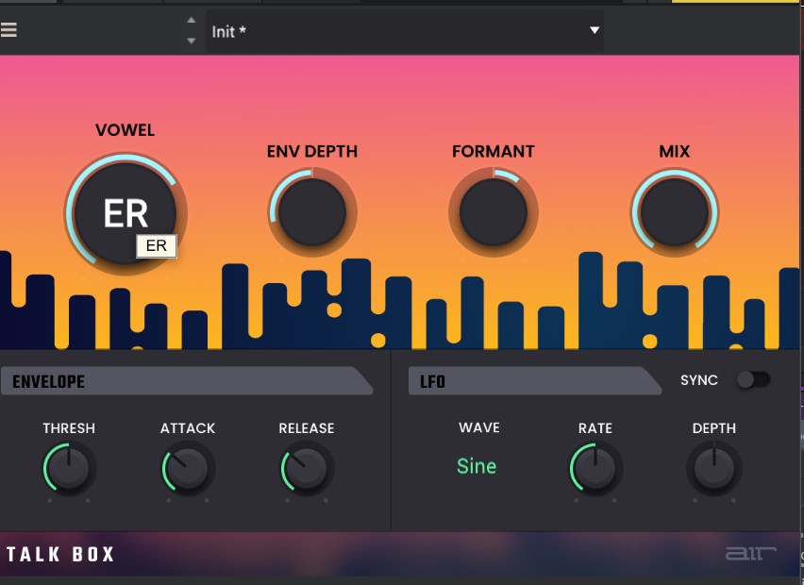804x585 pixels.
Task: Select the Sine LFO wave selector
Action: [477, 466]
